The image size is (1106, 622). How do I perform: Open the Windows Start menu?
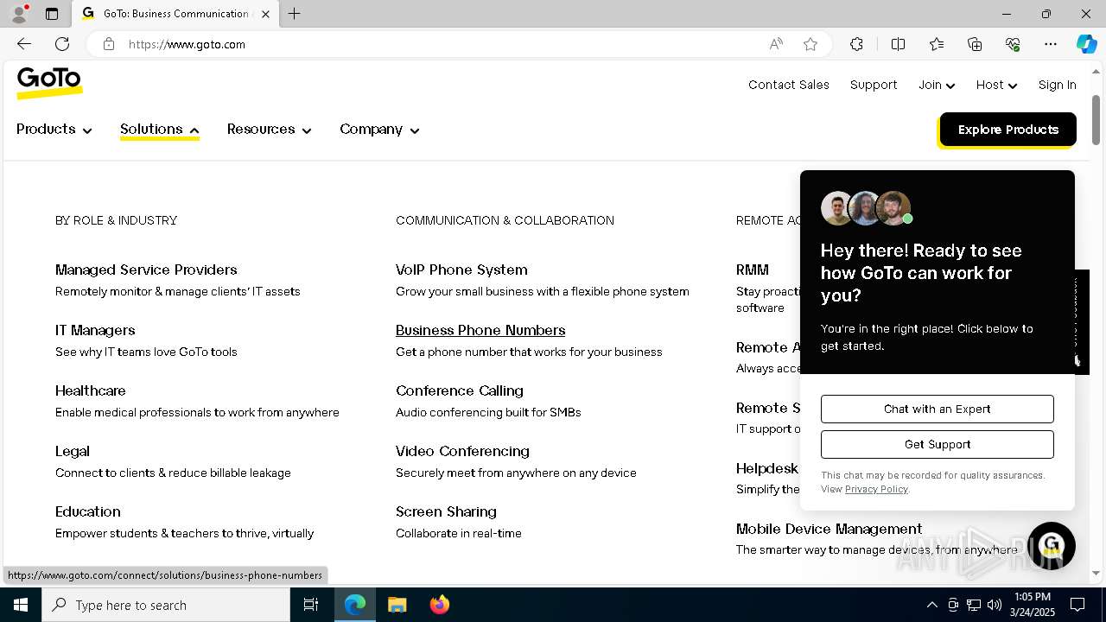pyautogui.click(x=21, y=605)
